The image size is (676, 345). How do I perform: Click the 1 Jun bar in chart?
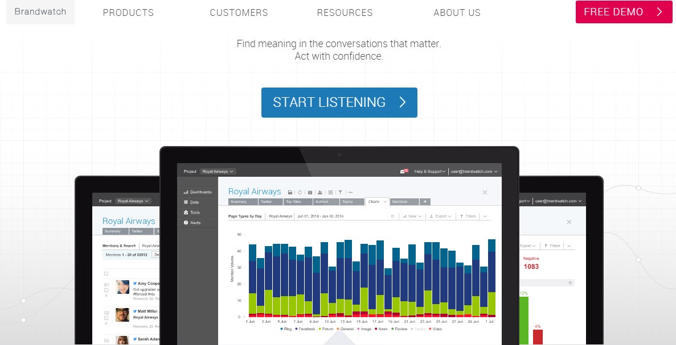pos(253,281)
